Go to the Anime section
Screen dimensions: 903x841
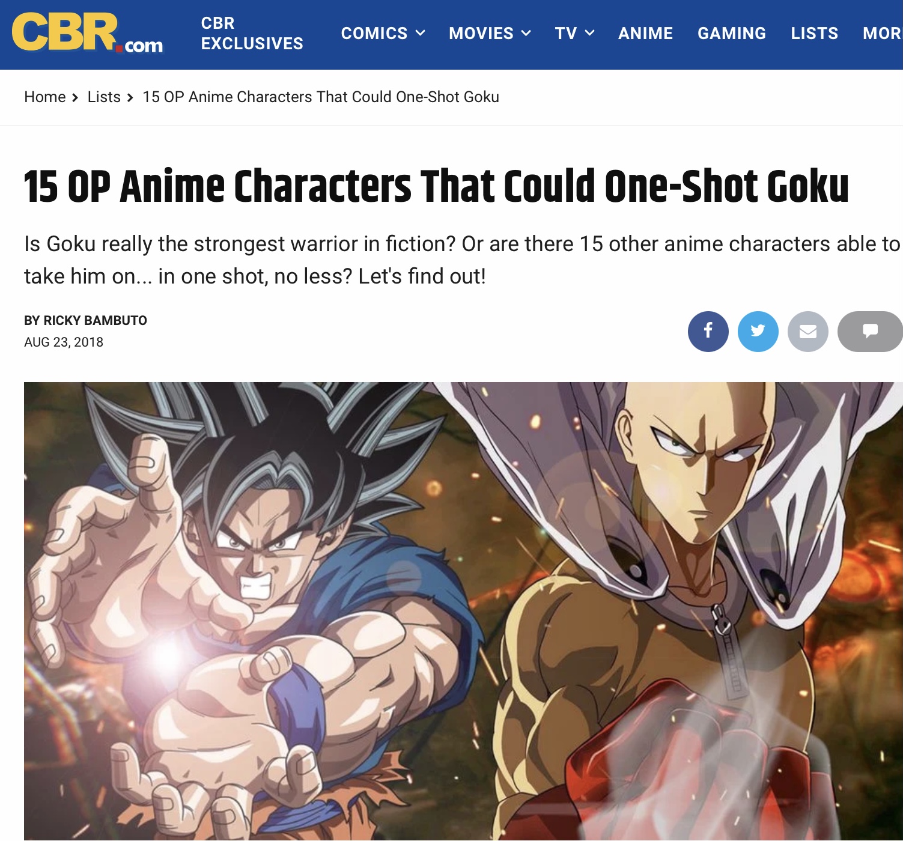645,33
